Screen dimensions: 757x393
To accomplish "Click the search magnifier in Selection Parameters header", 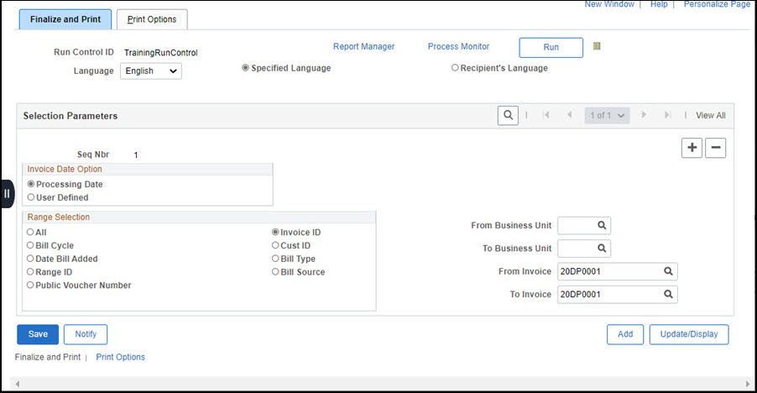I will (507, 115).
